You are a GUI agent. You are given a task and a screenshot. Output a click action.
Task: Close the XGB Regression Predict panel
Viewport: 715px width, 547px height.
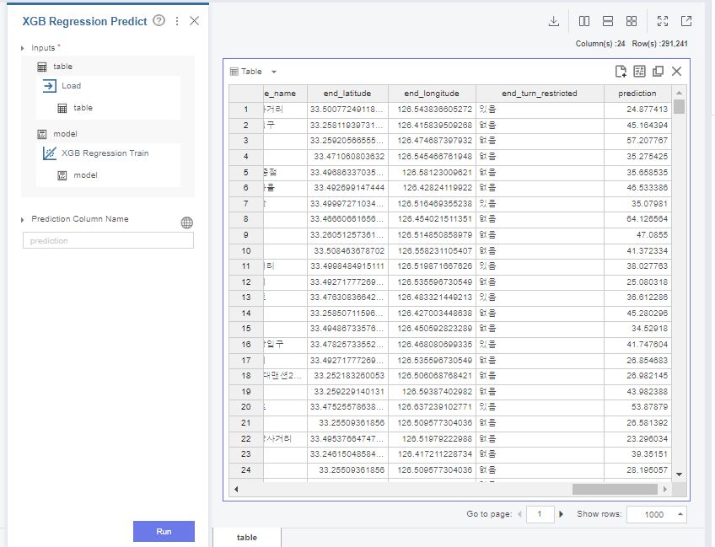pos(194,21)
